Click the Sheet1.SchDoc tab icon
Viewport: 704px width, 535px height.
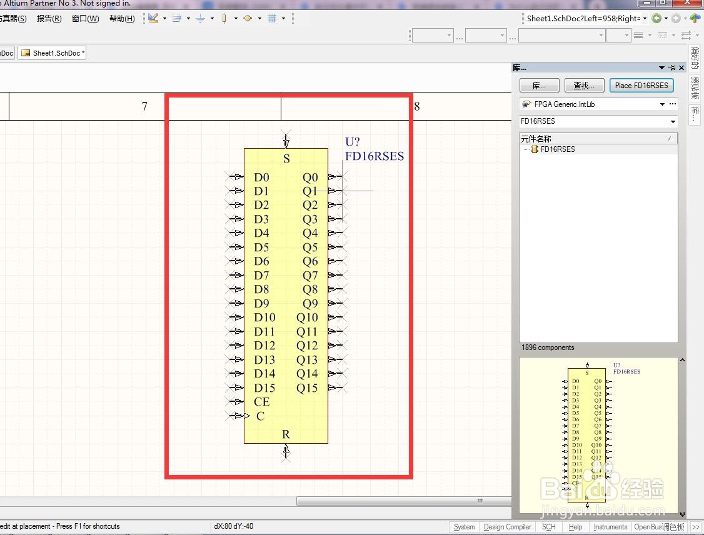click(x=26, y=53)
